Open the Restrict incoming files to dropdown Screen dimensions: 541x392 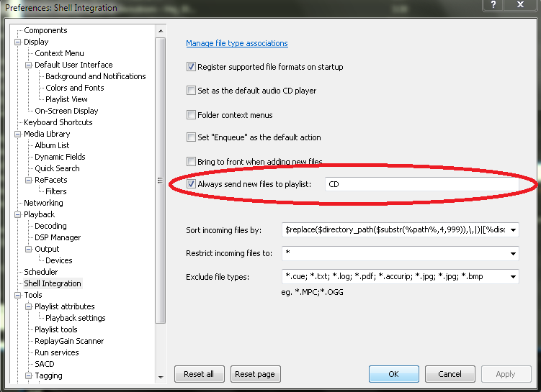pos(513,253)
